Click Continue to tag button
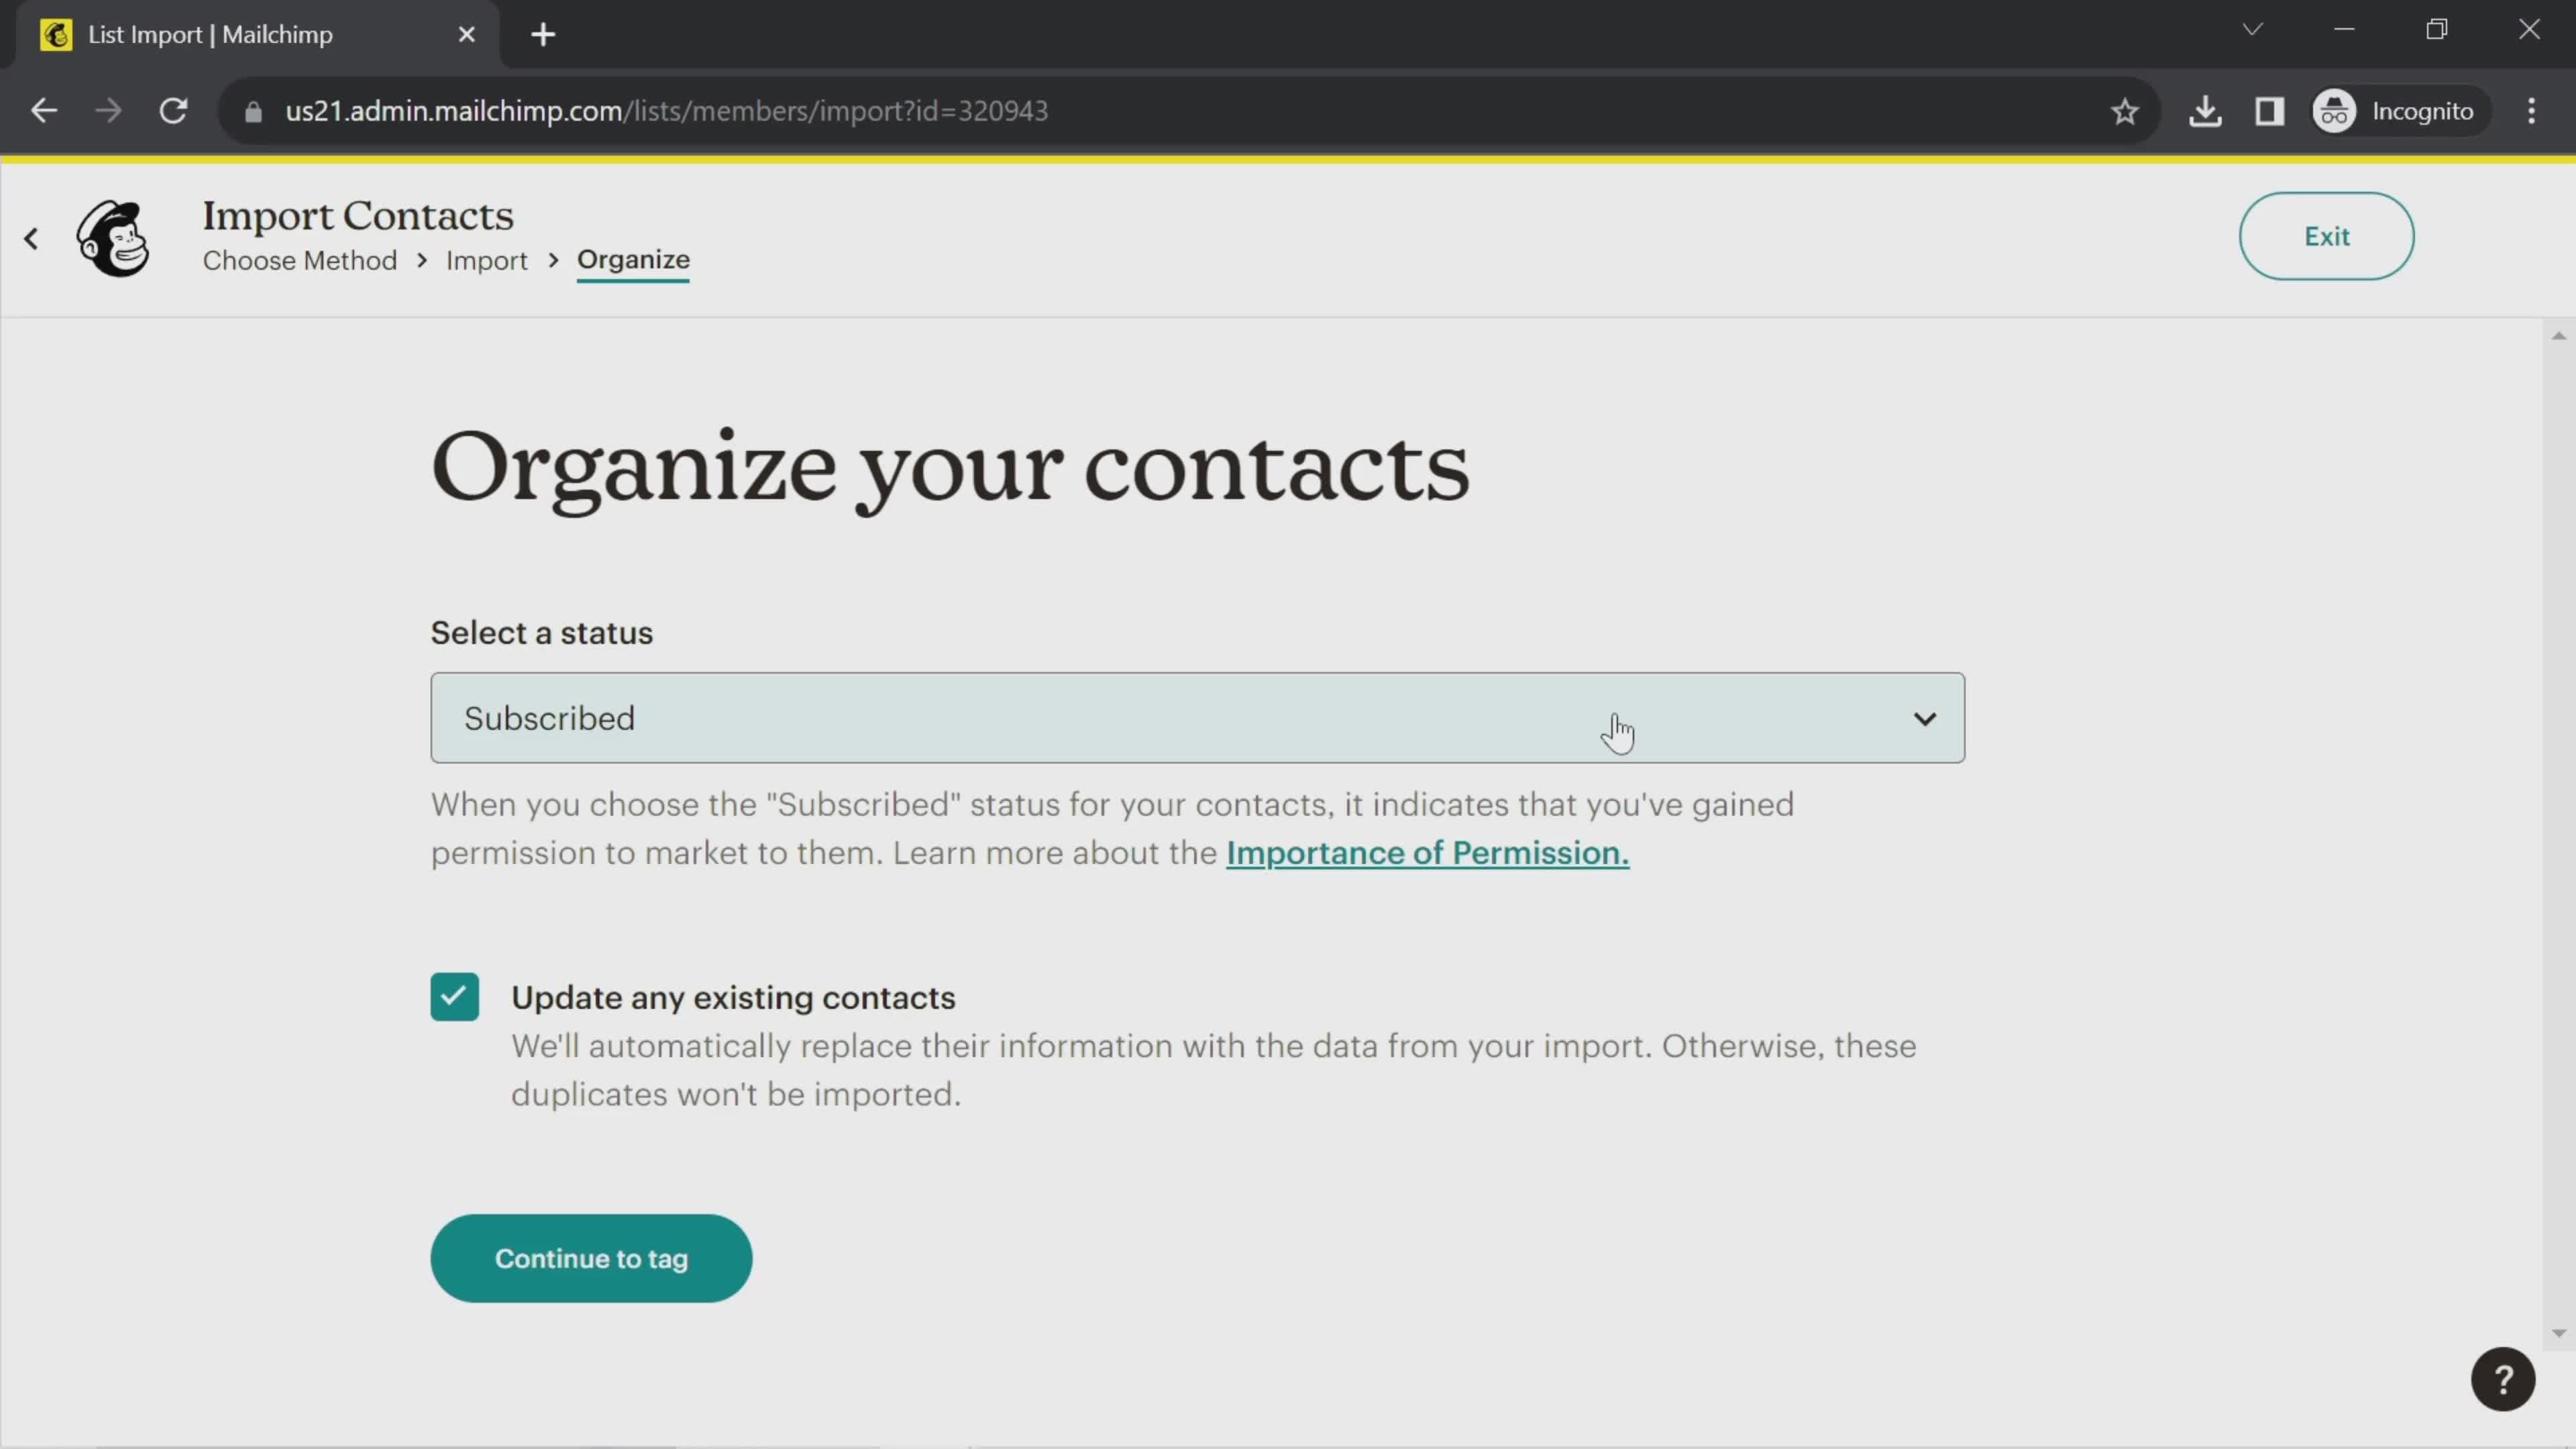Image resolution: width=2576 pixels, height=1449 pixels. click(x=591, y=1258)
